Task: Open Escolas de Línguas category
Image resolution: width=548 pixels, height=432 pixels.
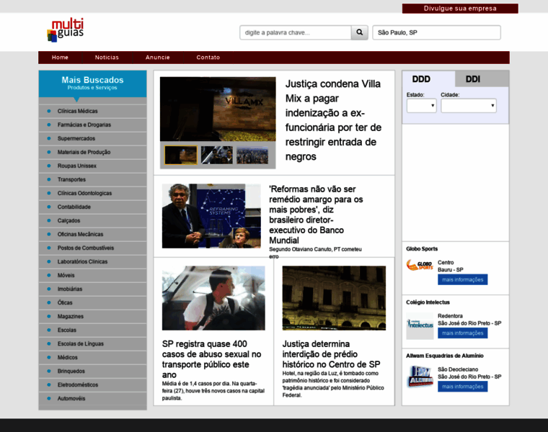Action: 92,343
